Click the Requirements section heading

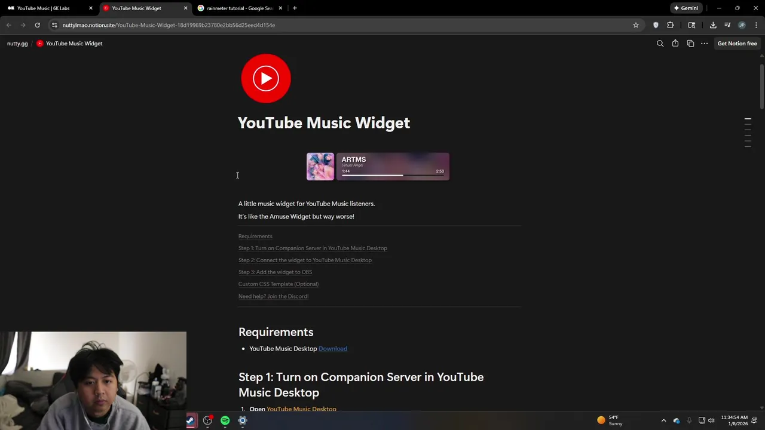(276, 332)
